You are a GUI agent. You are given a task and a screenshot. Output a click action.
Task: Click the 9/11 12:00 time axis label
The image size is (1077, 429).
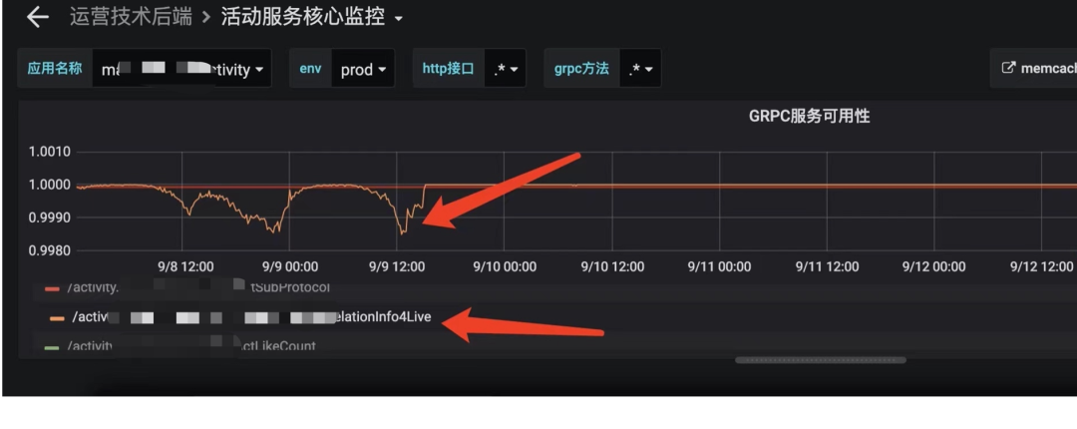click(x=827, y=266)
